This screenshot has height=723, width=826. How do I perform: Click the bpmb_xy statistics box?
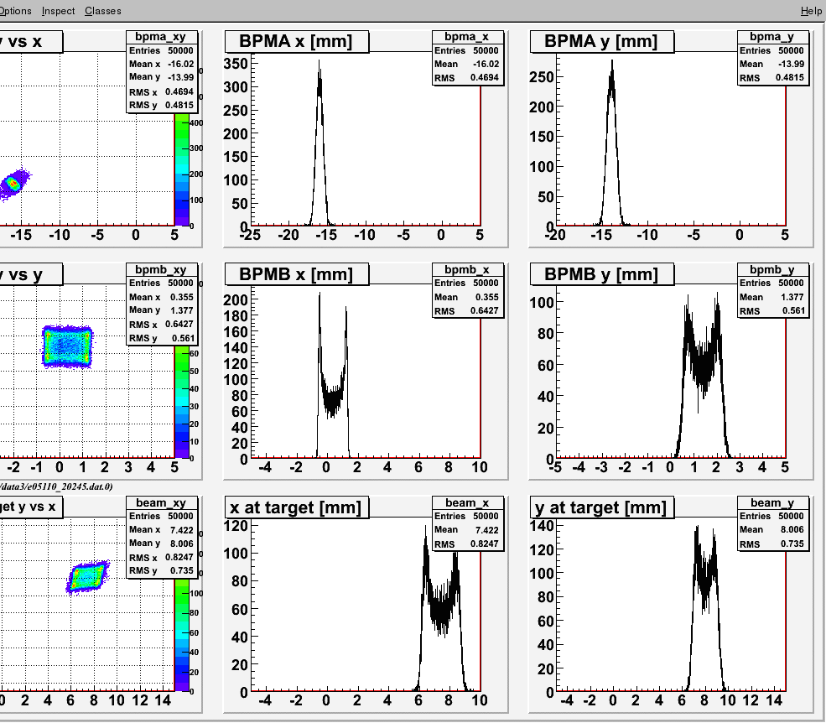click(162, 304)
